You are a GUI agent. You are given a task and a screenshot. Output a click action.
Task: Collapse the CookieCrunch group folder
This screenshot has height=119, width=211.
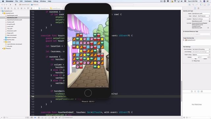point(3,13)
